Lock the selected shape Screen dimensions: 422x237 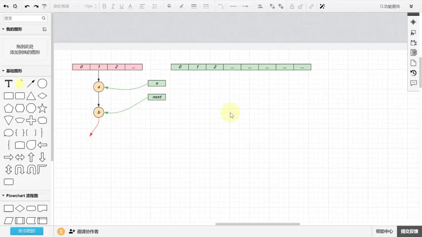click(x=292, y=6)
